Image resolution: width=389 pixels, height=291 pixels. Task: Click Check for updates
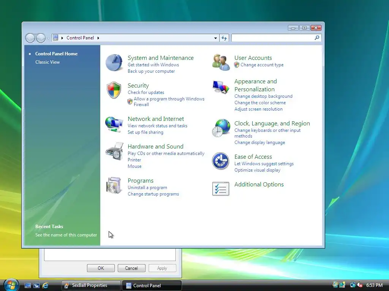coord(145,92)
